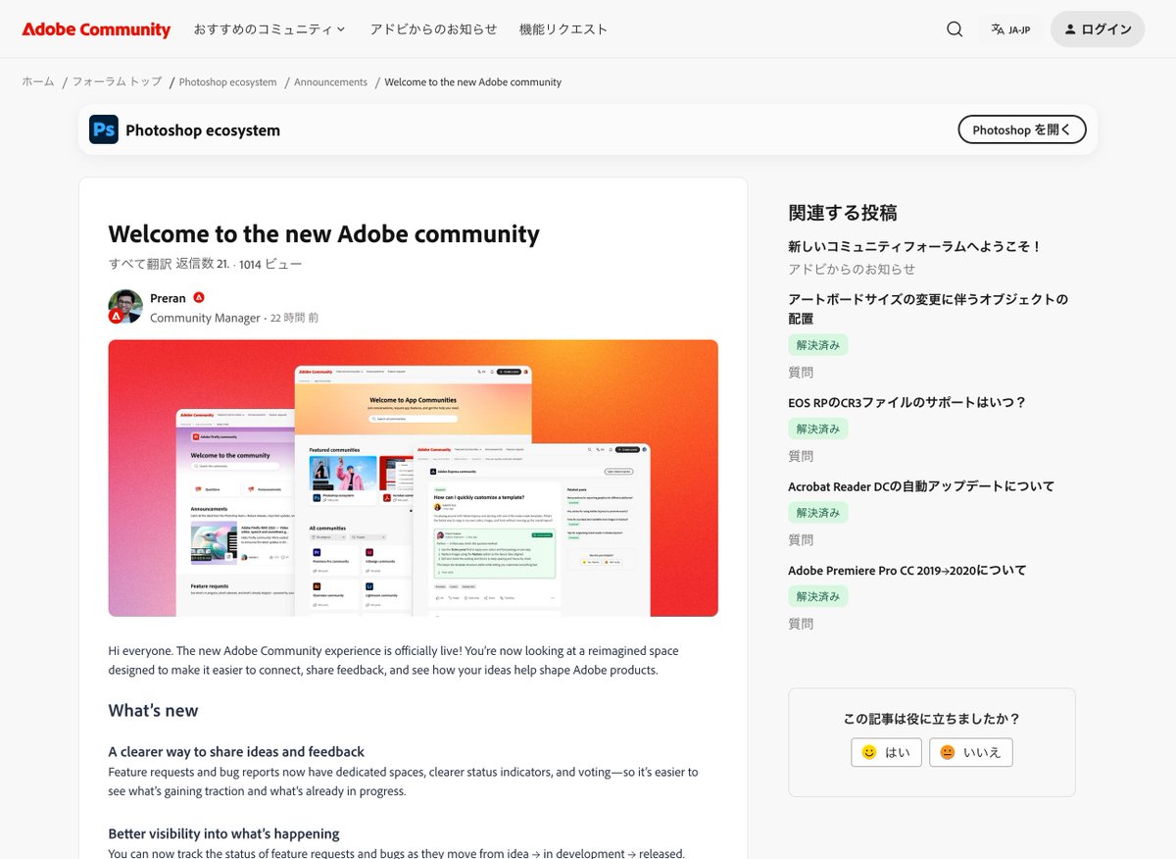Click 関連する投稿 heading
Screen dimensions: 1176x859
tap(843, 213)
